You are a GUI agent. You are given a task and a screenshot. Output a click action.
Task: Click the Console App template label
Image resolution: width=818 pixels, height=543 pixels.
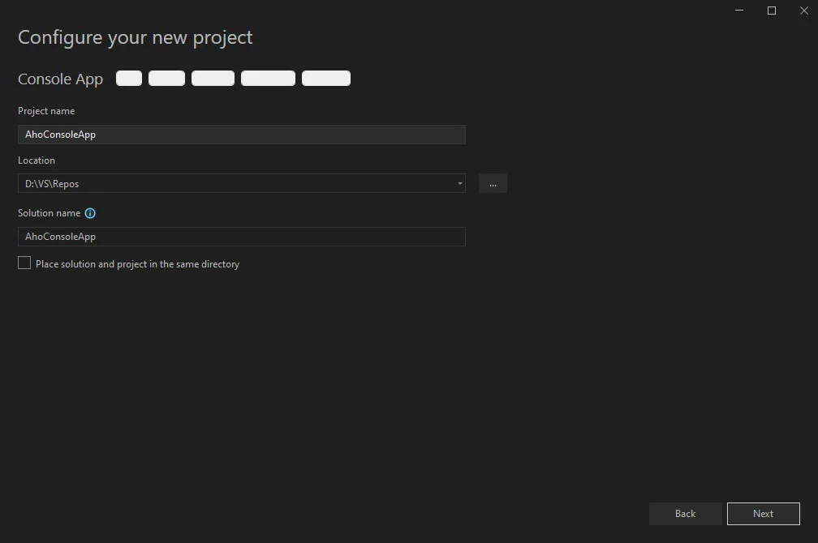tap(59, 79)
